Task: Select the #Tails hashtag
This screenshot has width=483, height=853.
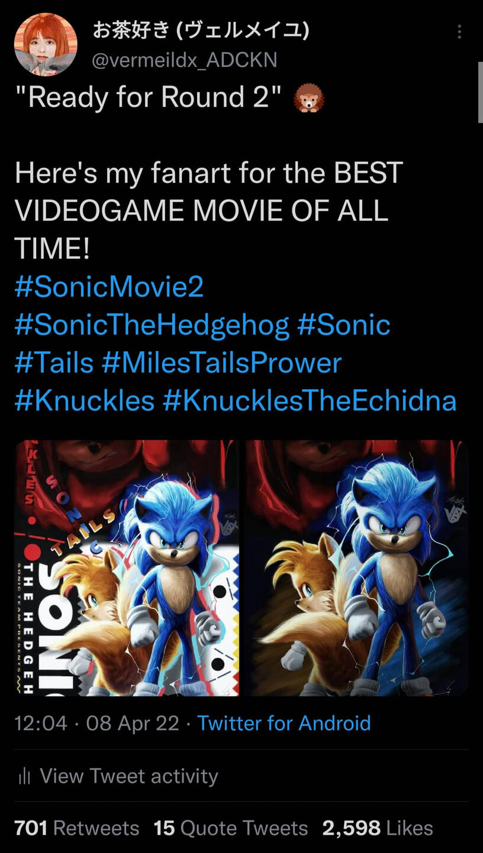Action: point(54,363)
